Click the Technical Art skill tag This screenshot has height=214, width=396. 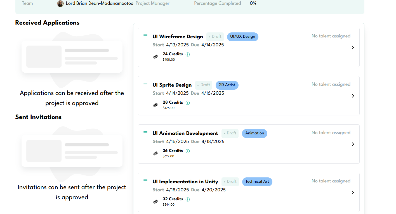tap(257, 182)
